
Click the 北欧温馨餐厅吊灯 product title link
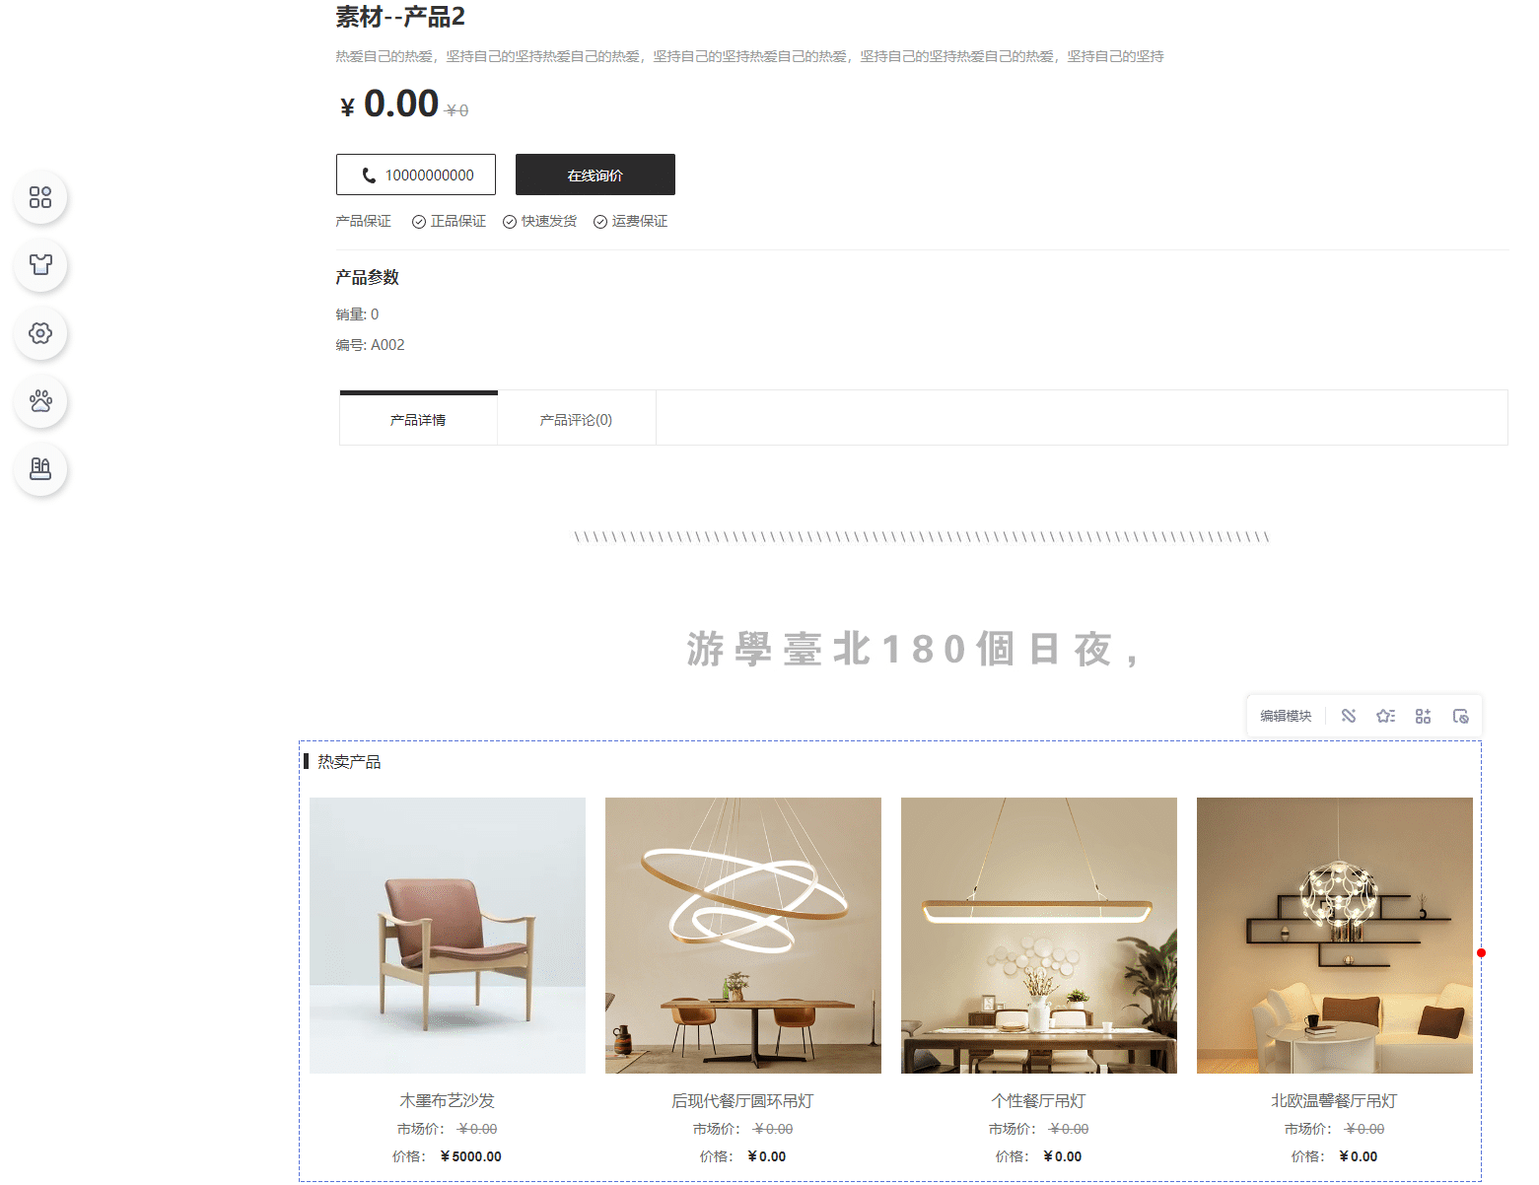click(x=1334, y=1100)
